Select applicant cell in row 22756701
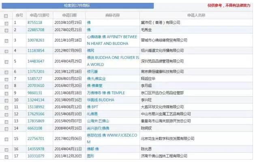 click(x=168, y=139)
